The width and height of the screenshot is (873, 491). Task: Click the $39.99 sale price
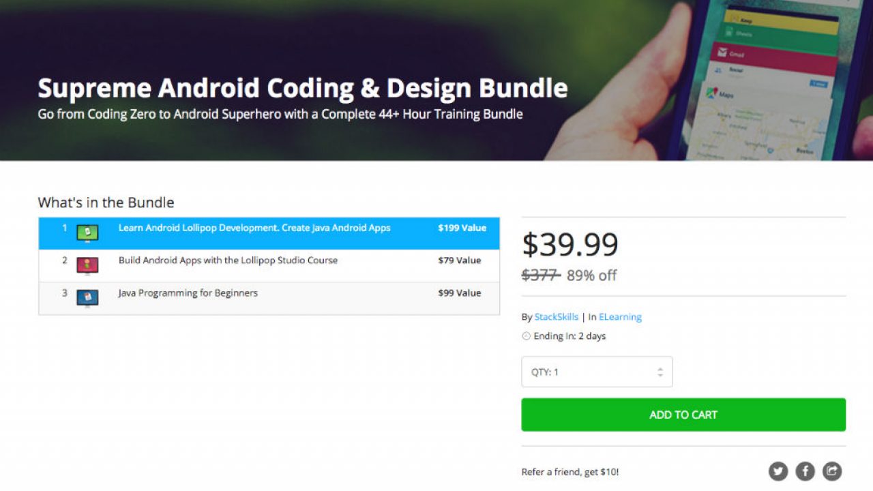(570, 244)
